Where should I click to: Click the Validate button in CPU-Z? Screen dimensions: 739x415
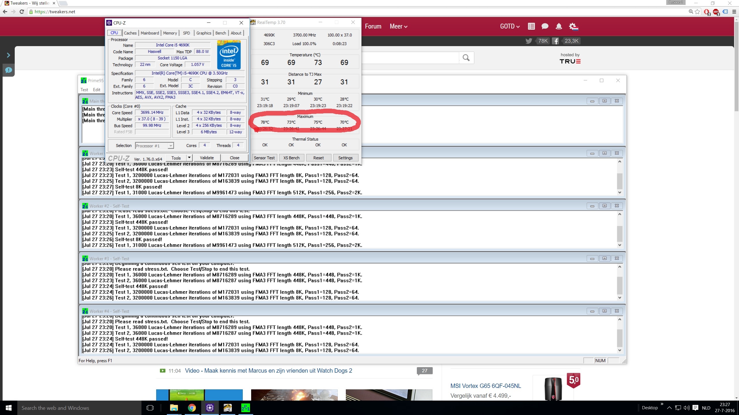[207, 158]
